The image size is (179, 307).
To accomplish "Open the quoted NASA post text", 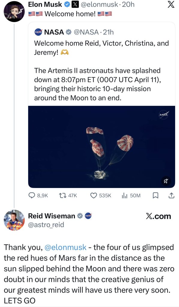I will 101,70.
